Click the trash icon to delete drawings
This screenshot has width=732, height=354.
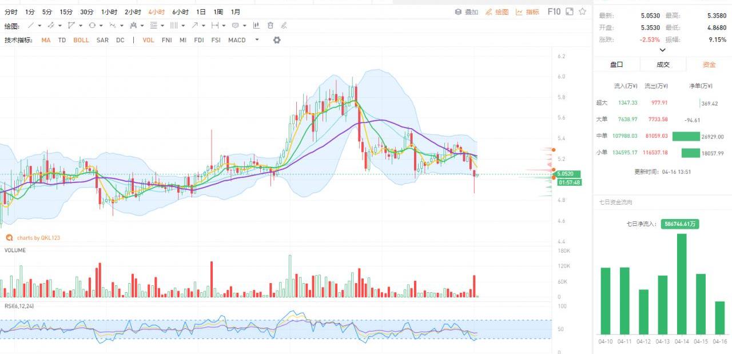pyautogui.click(x=270, y=26)
